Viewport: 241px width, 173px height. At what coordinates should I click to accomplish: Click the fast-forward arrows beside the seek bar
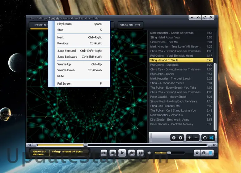pyautogui.click(x=214, y=145)
